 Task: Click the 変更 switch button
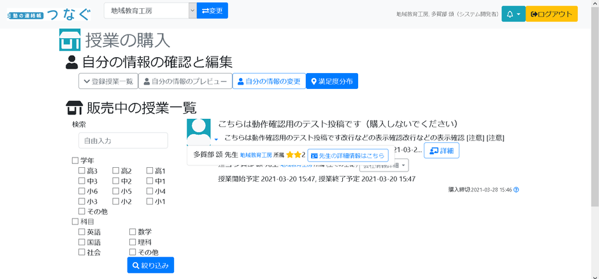click(212, 11)
